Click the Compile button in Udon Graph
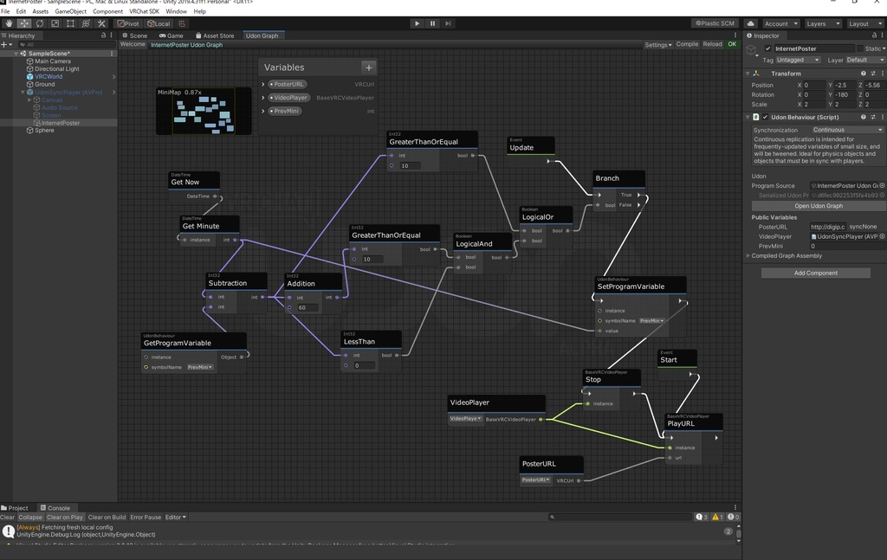 coord(688,43)
